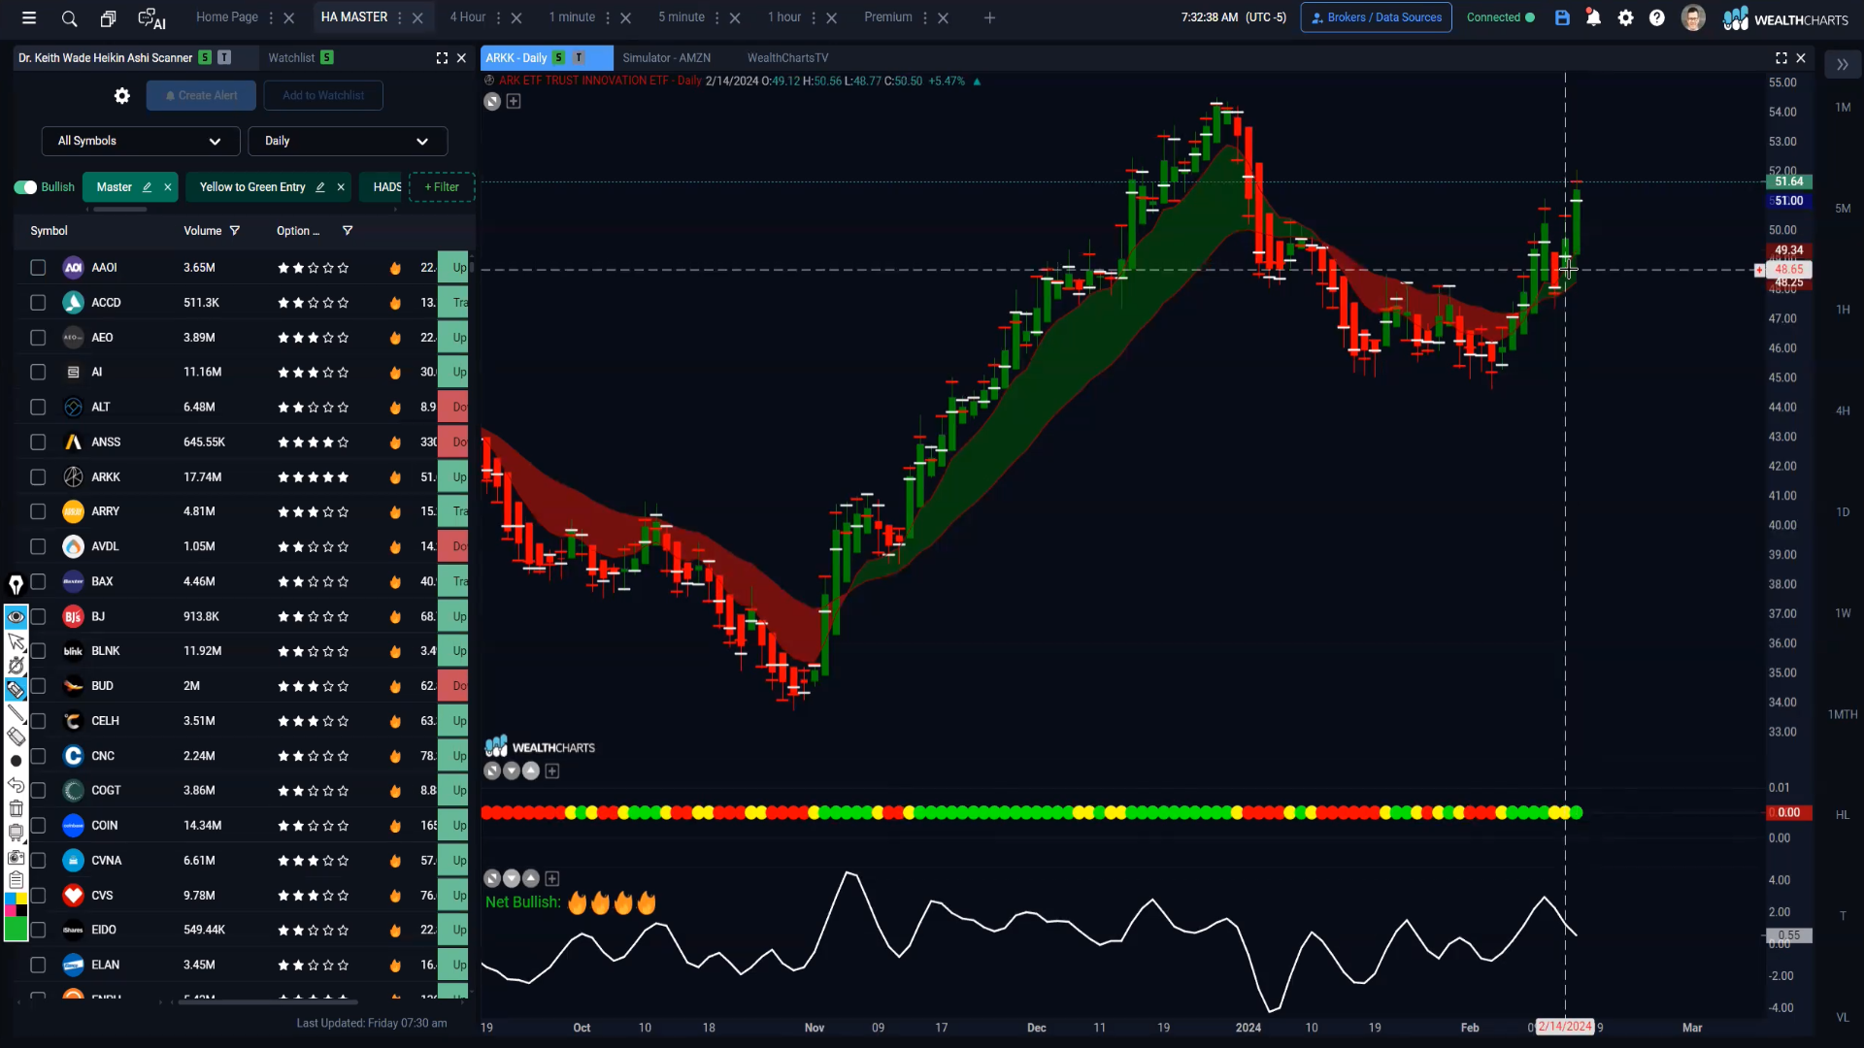Image resolution: width=1864 pixels, height=1048 pixels.
Task: Click the blue save layout icon
Action: 1562,17
